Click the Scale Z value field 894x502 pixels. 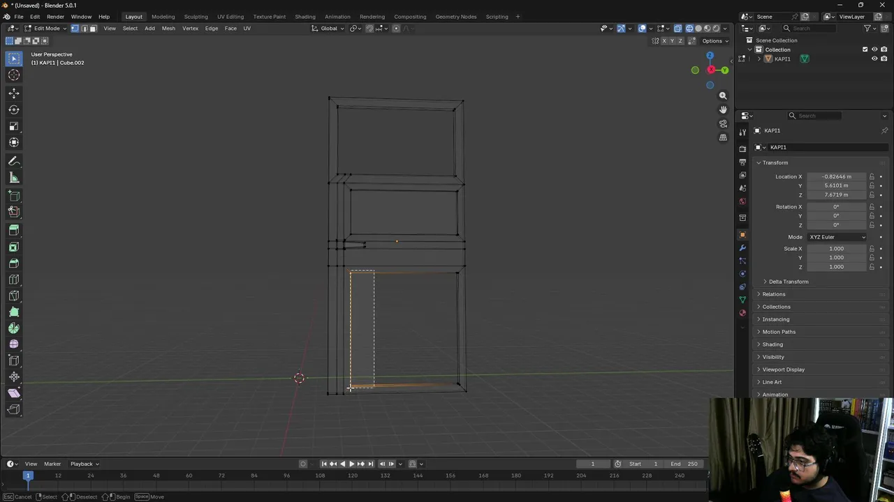click(837, 267)
